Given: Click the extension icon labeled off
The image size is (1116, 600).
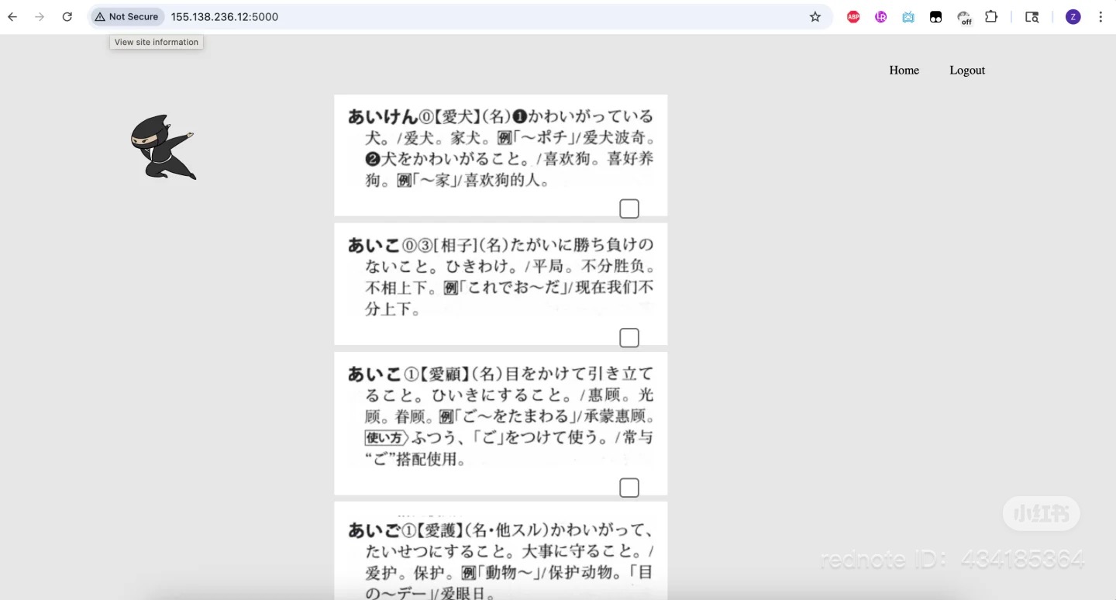Looking at the screenshot, I should 964,17.
